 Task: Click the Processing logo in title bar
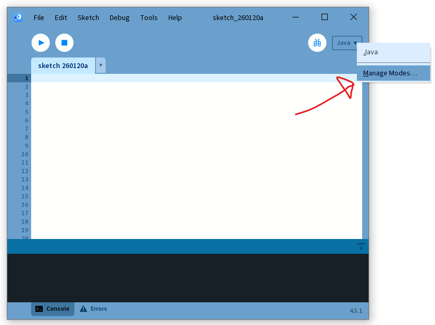tap(18, 17)
